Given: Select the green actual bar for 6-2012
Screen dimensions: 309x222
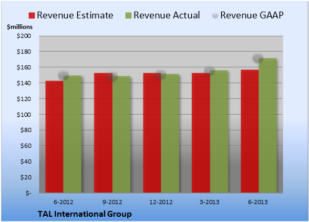Looking at the screenshot, I should point(73,134).
